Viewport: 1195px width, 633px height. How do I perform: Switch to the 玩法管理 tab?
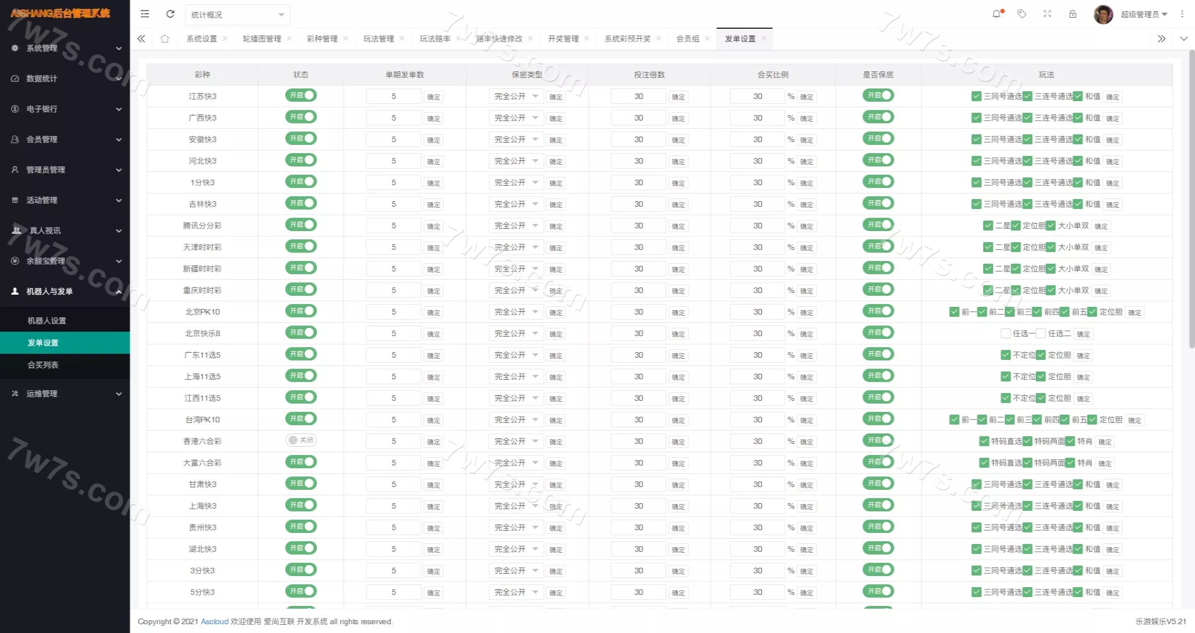tap(378, 39)
